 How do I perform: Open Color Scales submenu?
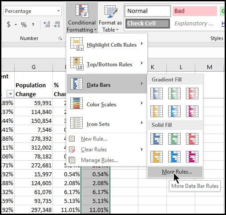(107, 104)
